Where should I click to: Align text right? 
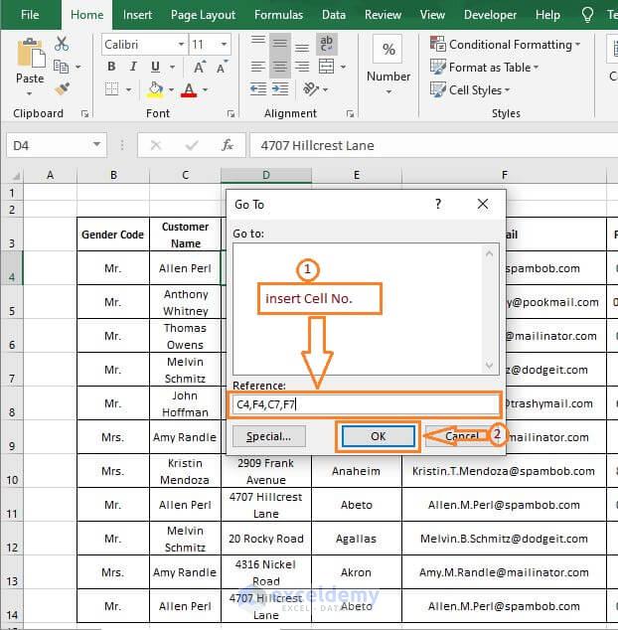302,67
